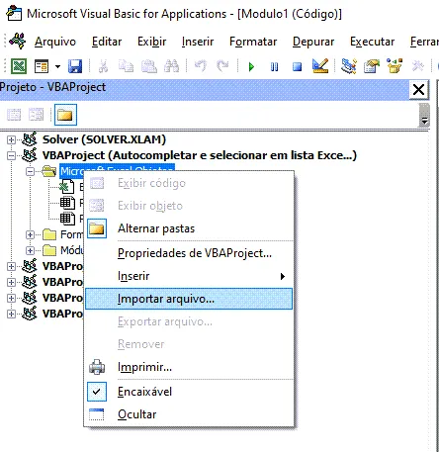Choose Alternar pastas in context menu
This screenshot has height=452, width=439.
coord(189,228)
